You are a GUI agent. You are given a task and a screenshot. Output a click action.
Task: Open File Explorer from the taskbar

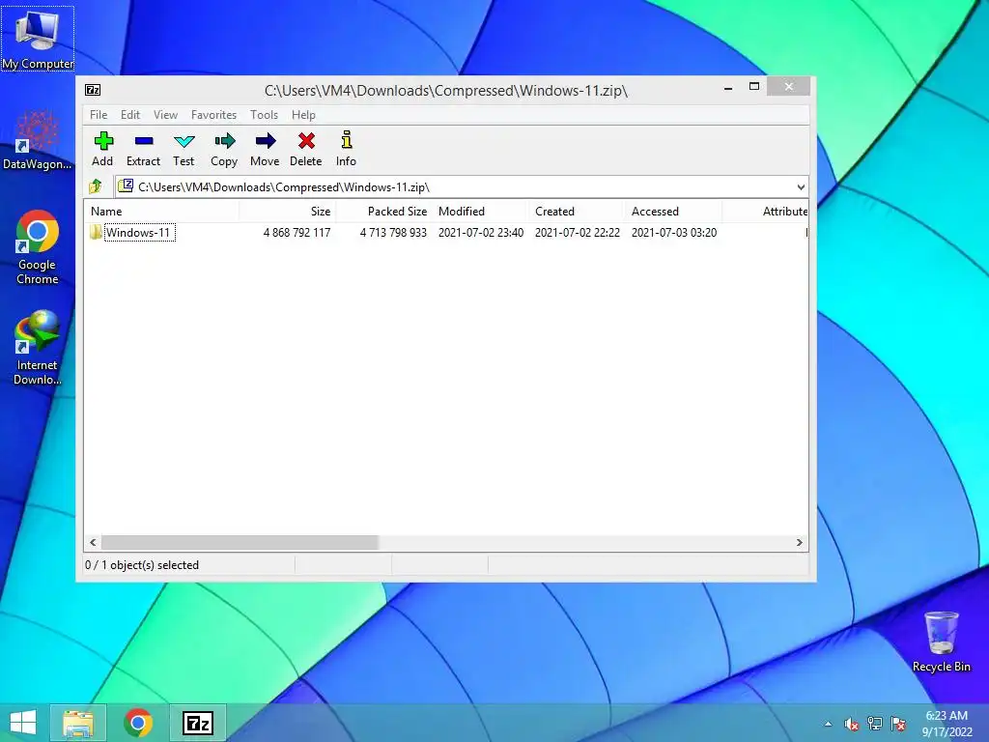pos(78,723)
